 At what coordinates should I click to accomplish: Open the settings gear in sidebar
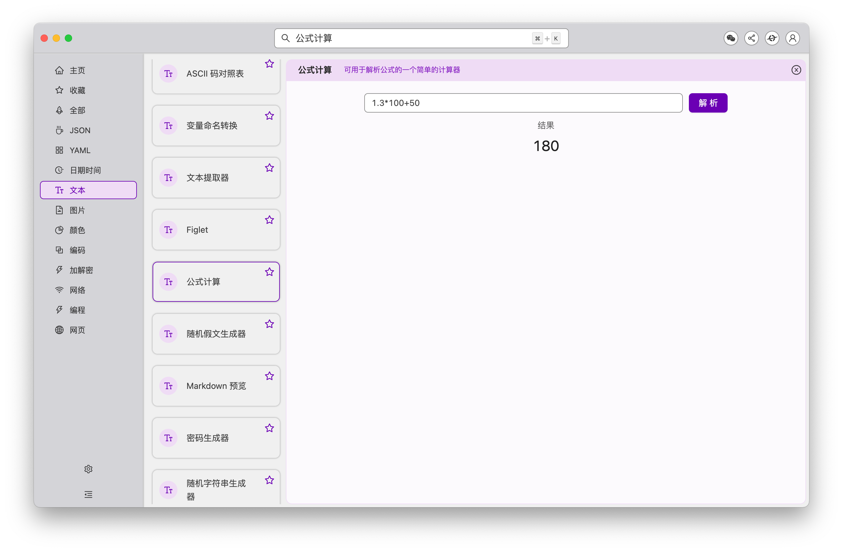pos(88,469)
